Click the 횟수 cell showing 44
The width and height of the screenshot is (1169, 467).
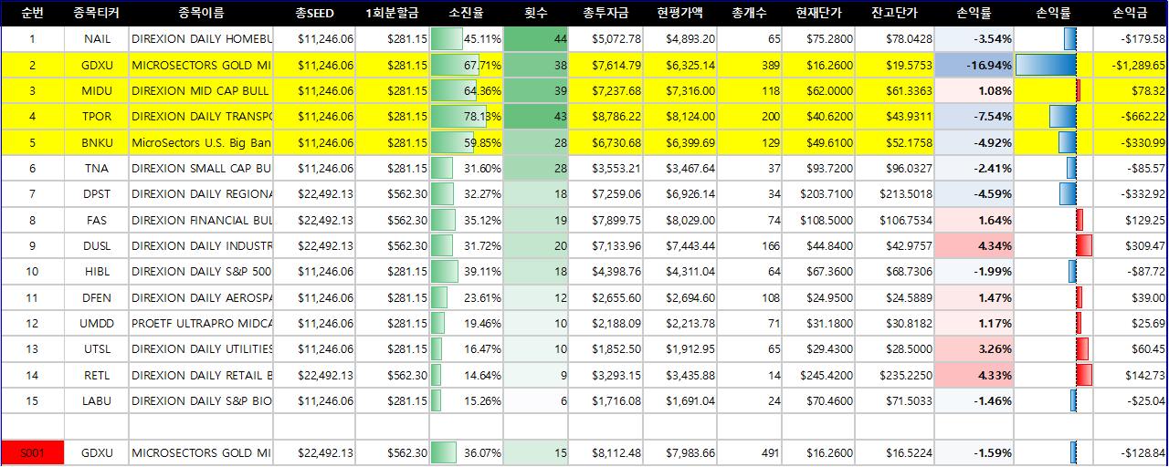pyautogui.click(x=536, y=39)
